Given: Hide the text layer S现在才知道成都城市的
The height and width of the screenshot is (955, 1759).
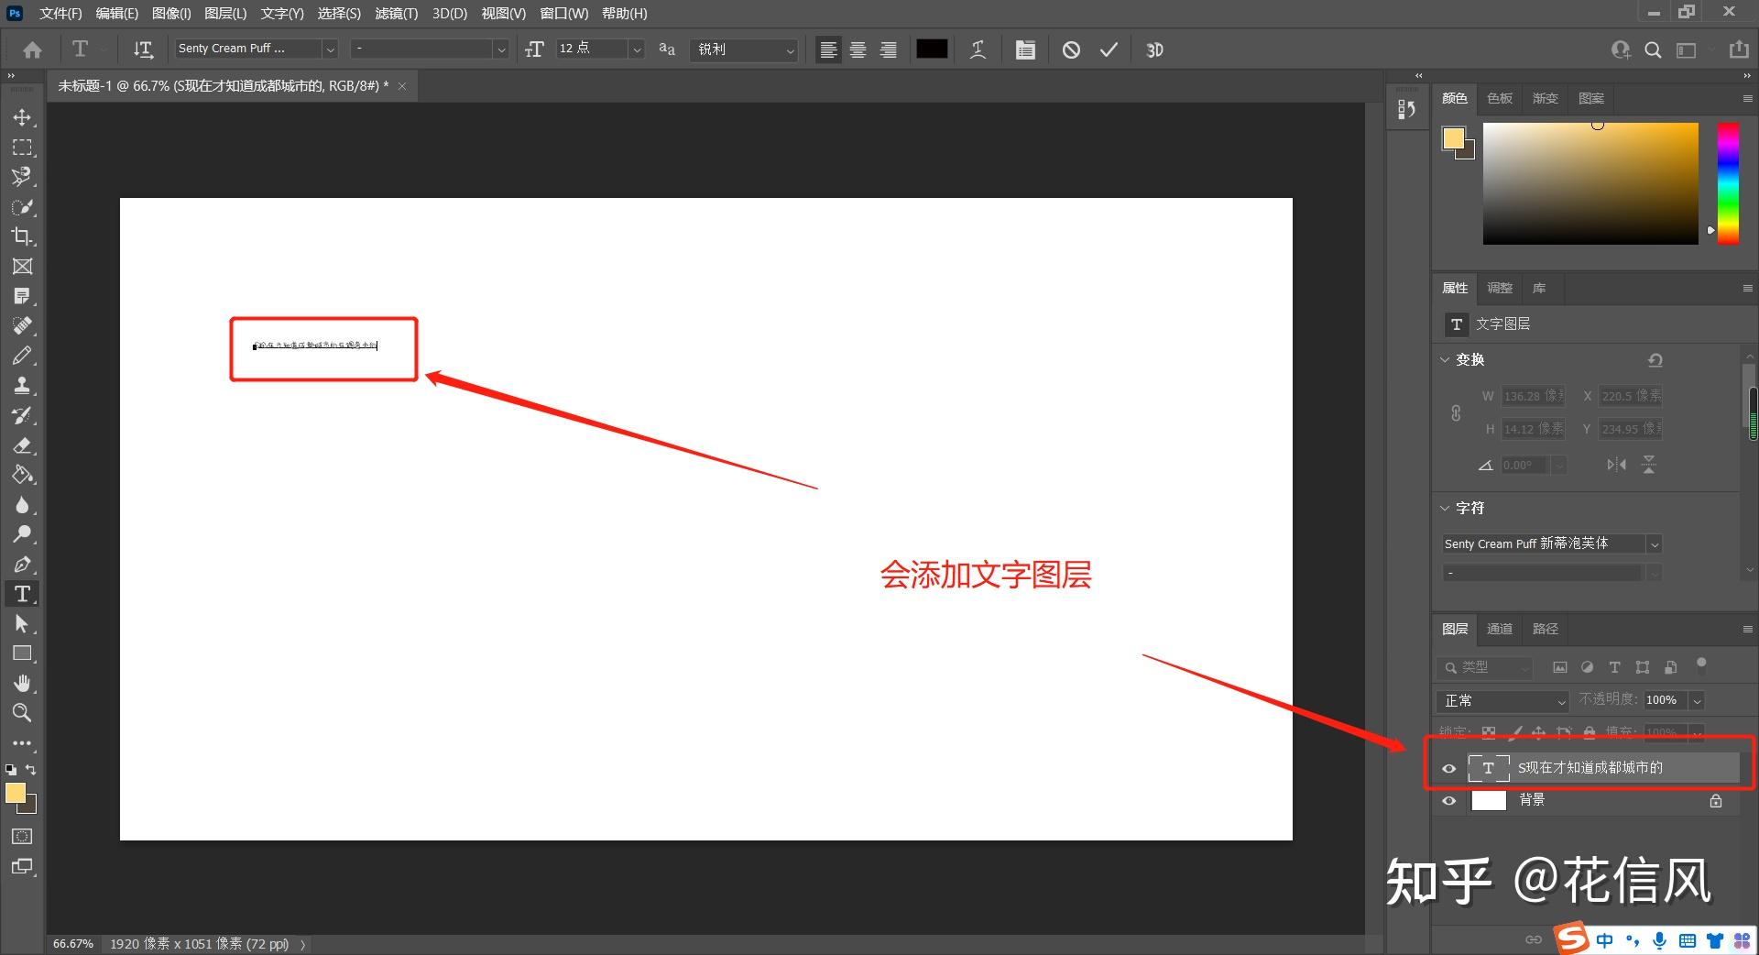Looking at the screenshot, I should (x=1448, y=768).
